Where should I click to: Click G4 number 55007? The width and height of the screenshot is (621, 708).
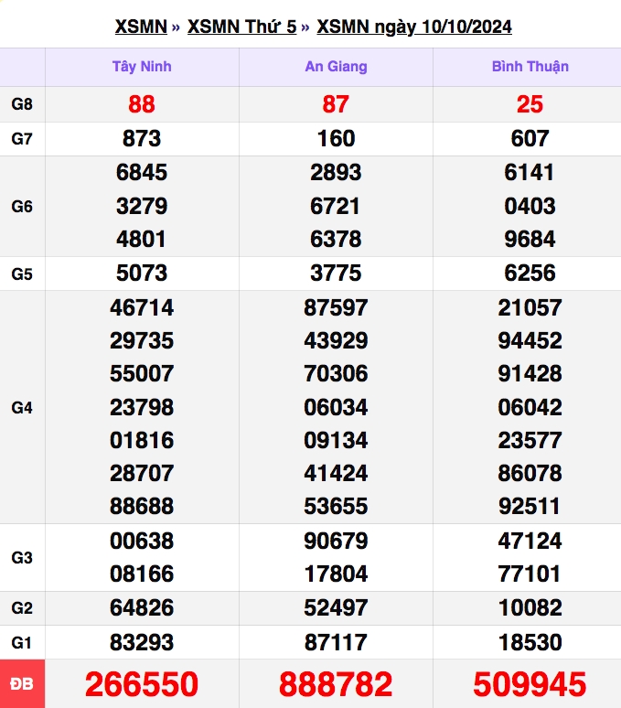coord(142,373)
